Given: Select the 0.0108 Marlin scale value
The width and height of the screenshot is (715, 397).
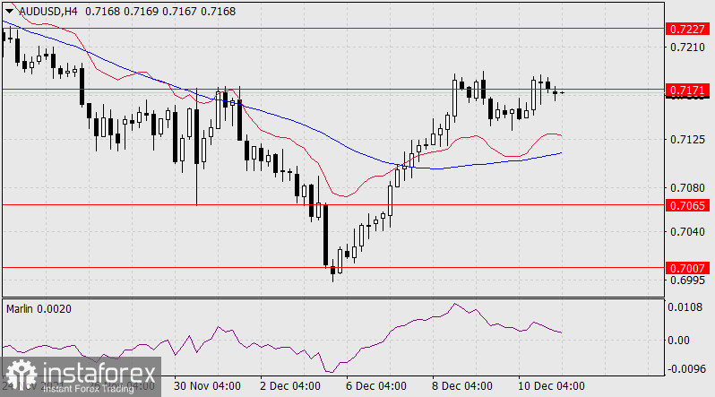Looking at the screenshot, I should tap(685, 307).
